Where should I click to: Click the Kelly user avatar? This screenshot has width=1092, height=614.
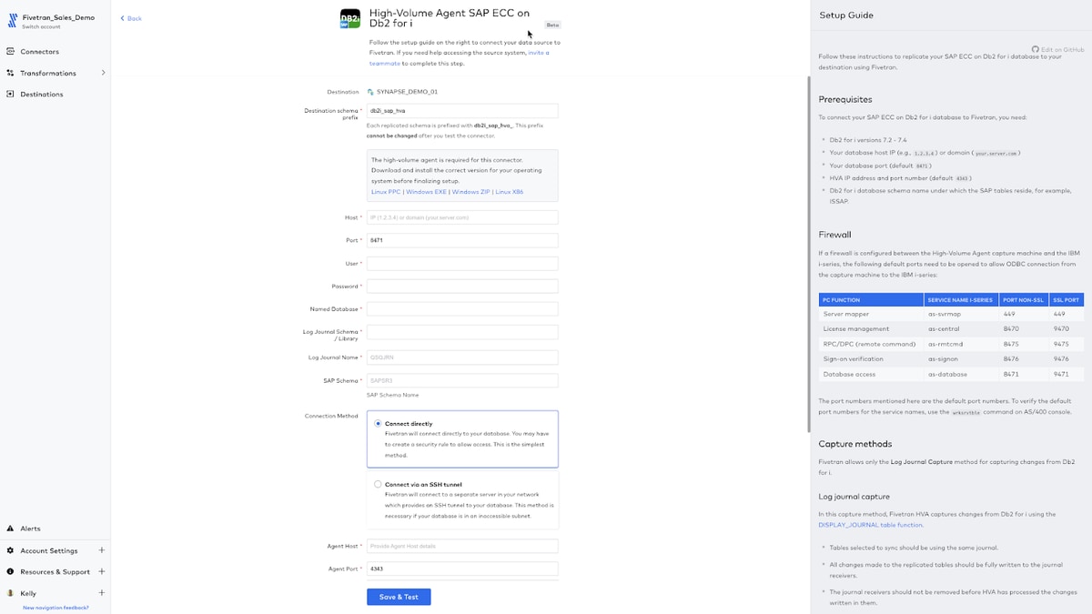[10, 593]
